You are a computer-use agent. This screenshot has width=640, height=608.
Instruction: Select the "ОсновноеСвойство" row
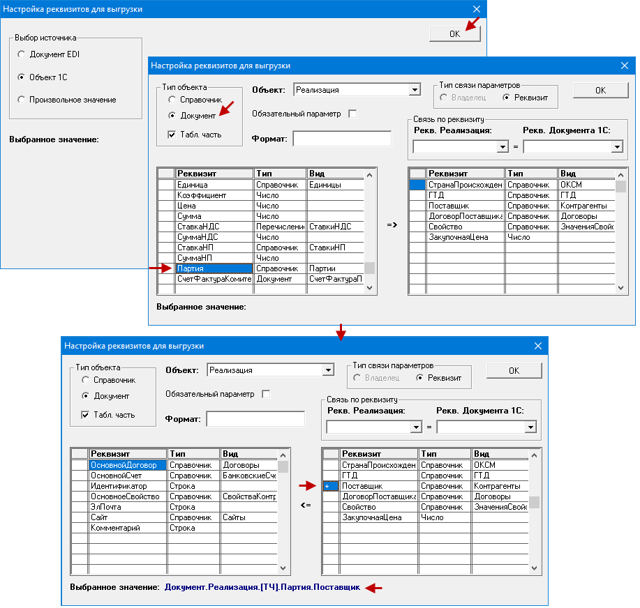(174, 496)
